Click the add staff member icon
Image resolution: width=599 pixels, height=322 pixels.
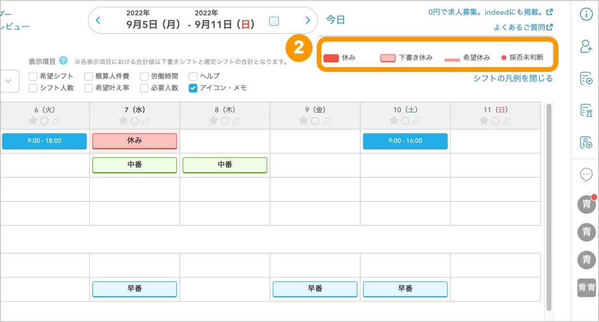click(586, 46)
